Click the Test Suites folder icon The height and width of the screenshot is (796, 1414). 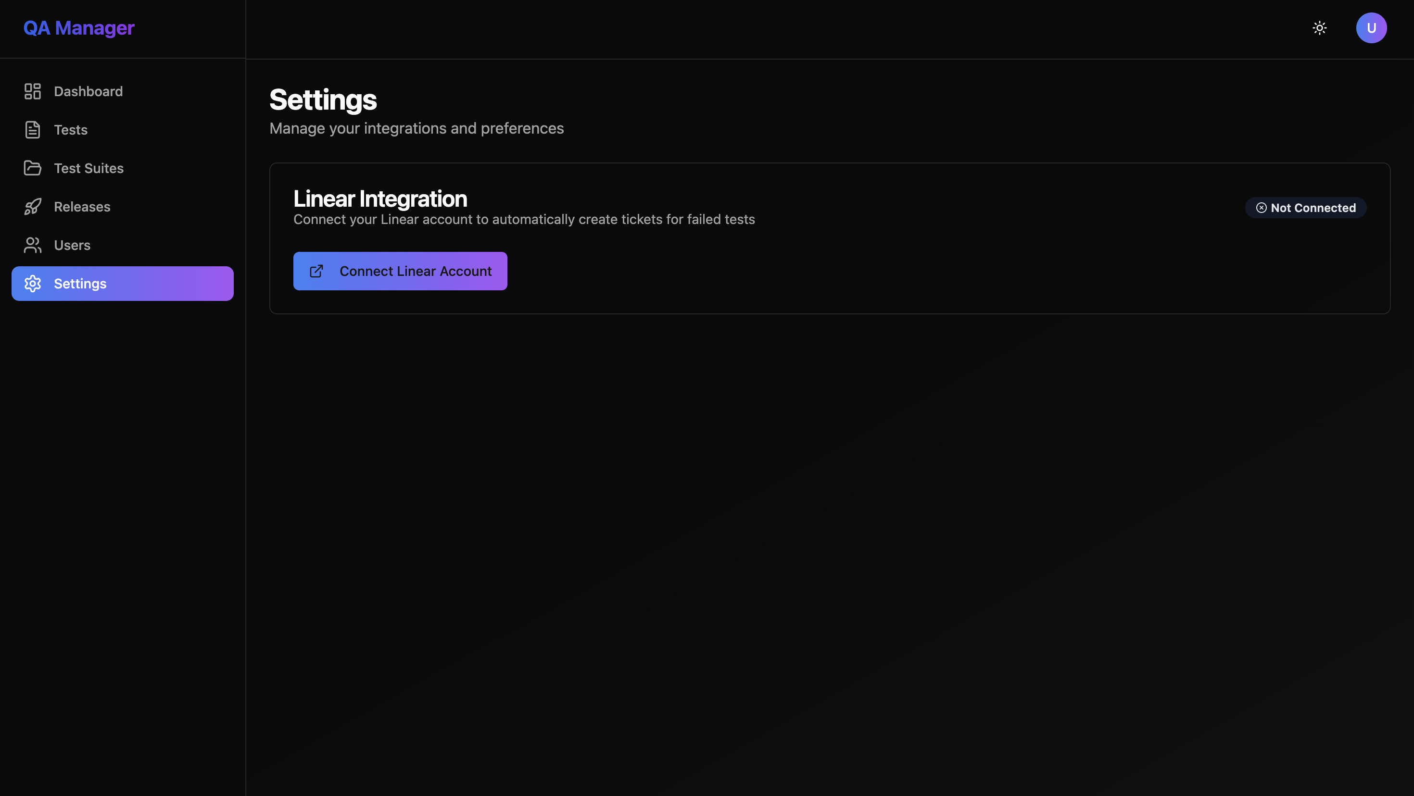(32, 168)
